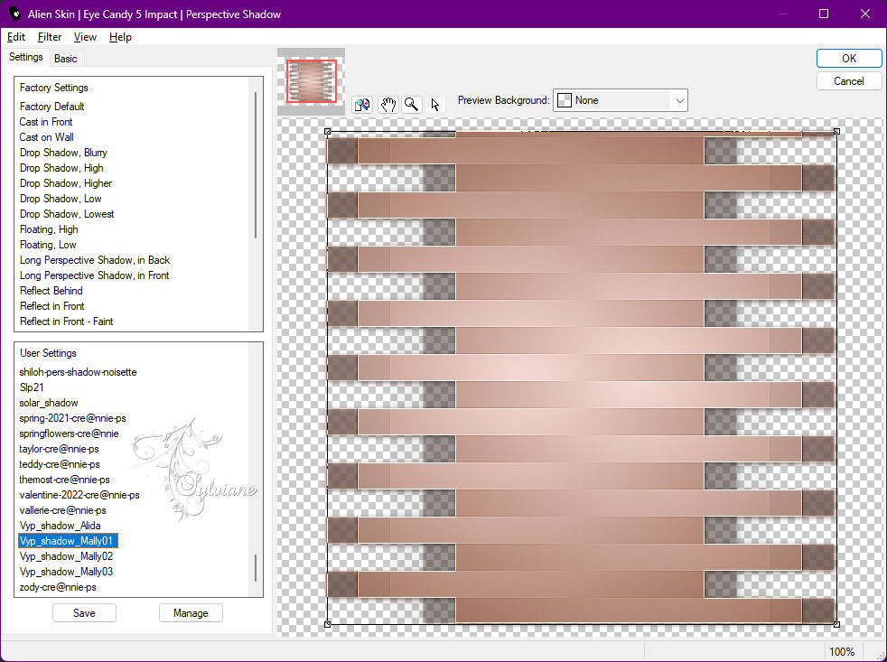Click the top-left preview selection handle
Screen dimensions: 887x662
coord(328,131)
